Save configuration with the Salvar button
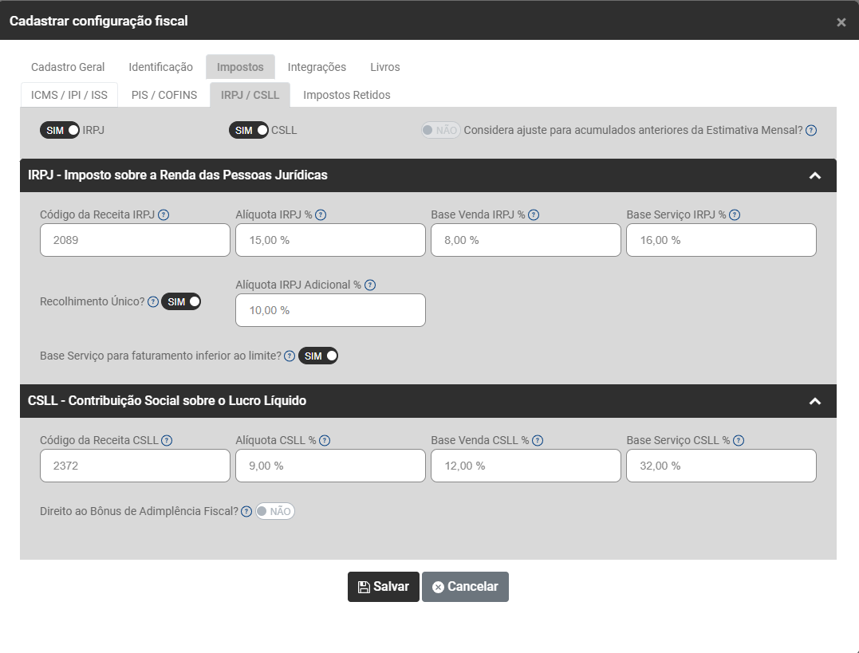This screenshot has height=653, width=859. [383, 587]
